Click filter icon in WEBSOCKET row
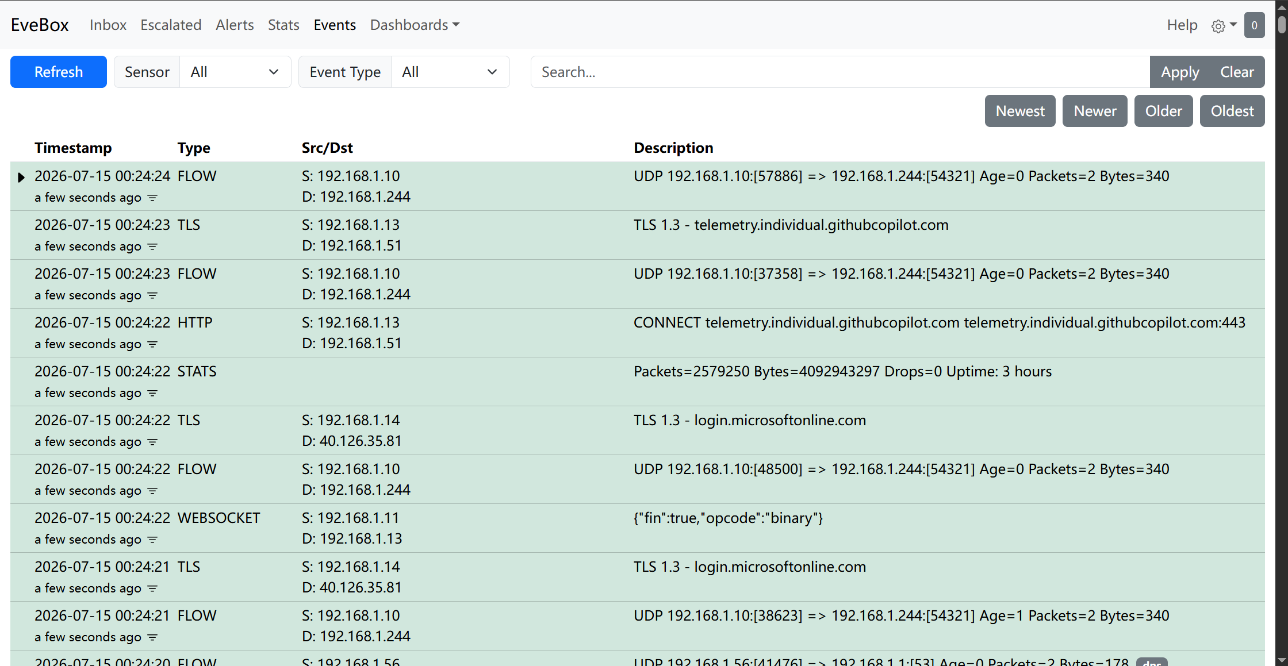 (x=152, y=540)
